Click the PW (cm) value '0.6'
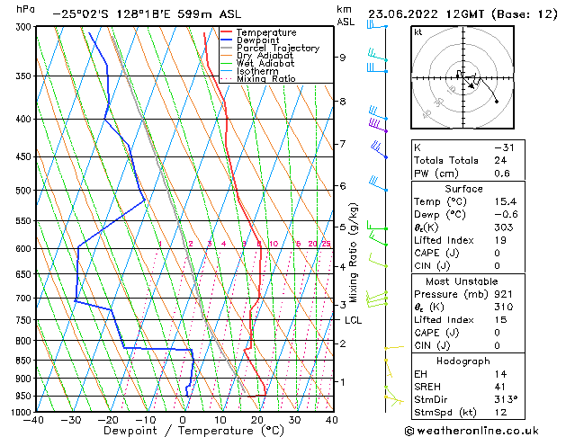Image resolution: width=566 pixels, height=437 pixels. point(502,174)
